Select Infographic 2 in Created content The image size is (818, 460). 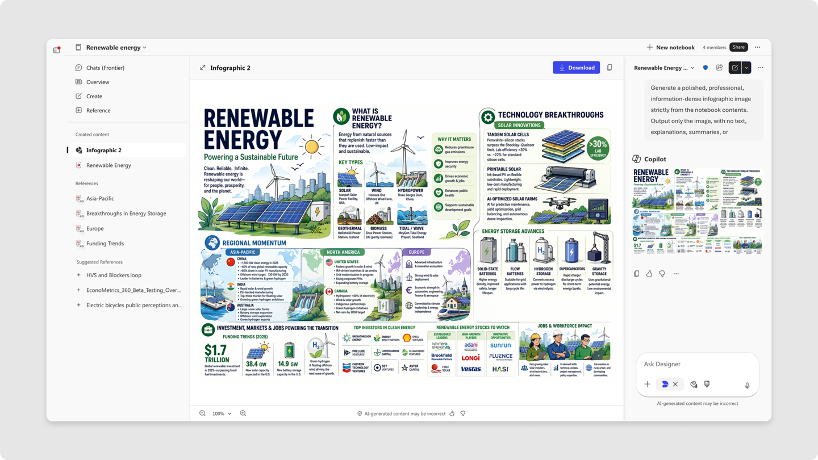click(126, 150)
